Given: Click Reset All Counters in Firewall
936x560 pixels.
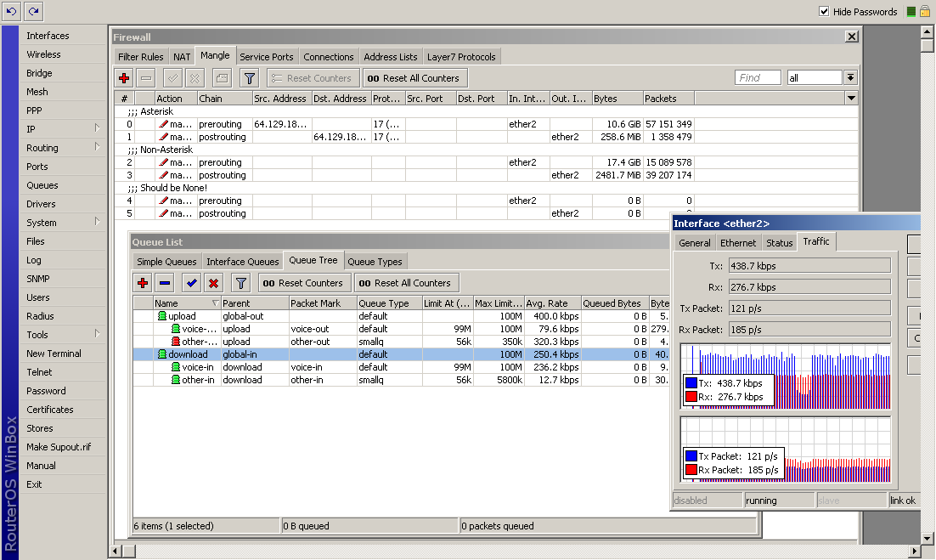Looking at the screenshot, I should tap(413, 78).
